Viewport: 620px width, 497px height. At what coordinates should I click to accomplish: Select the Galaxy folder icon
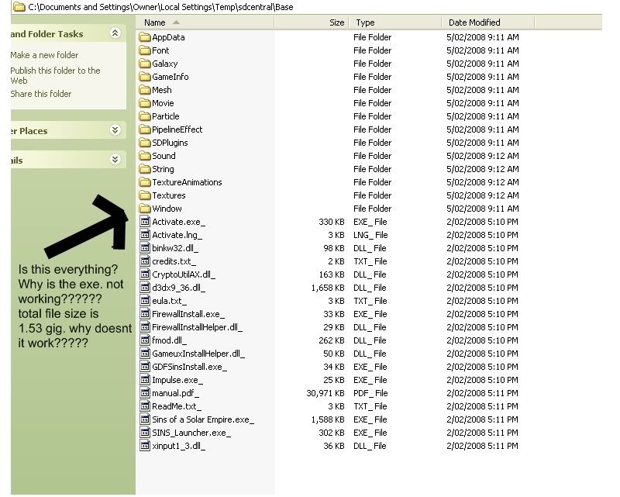pos(145,64)
